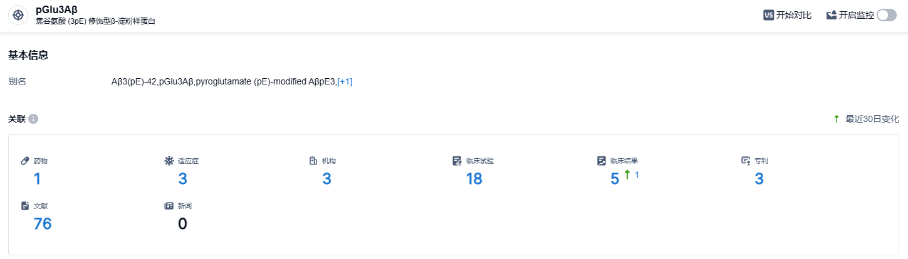Open the 3 patents count link
This screenshot has height=259, width=908.
tap(759, 179)
